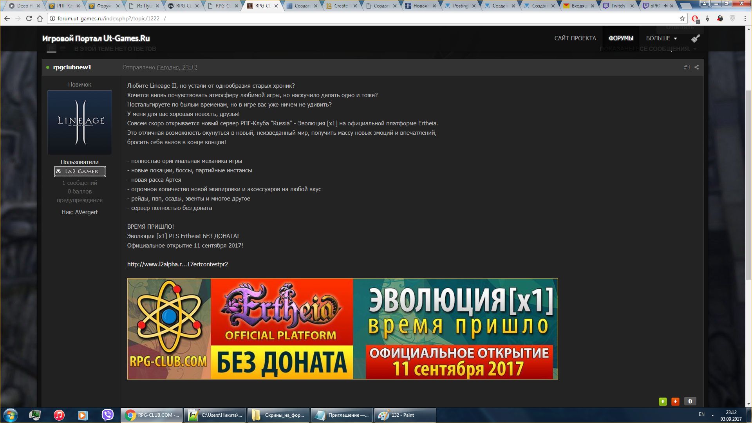
Task: Open the Скрины_на_фор folder taskbar window
Action: point(278,415)
